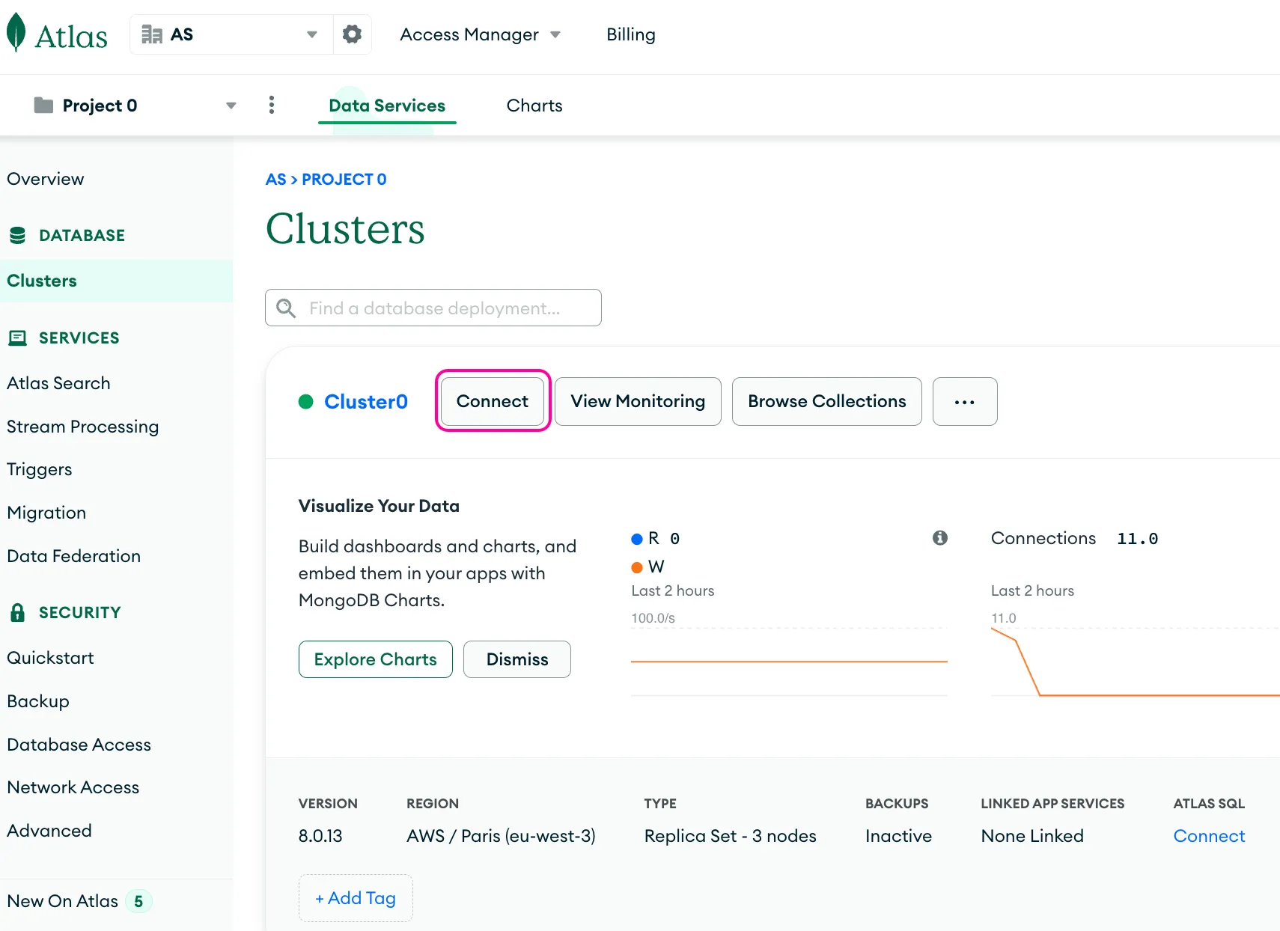This screenshot has width=1280, height=931.
Task: Open the Billing page
Action: [630, 34]
